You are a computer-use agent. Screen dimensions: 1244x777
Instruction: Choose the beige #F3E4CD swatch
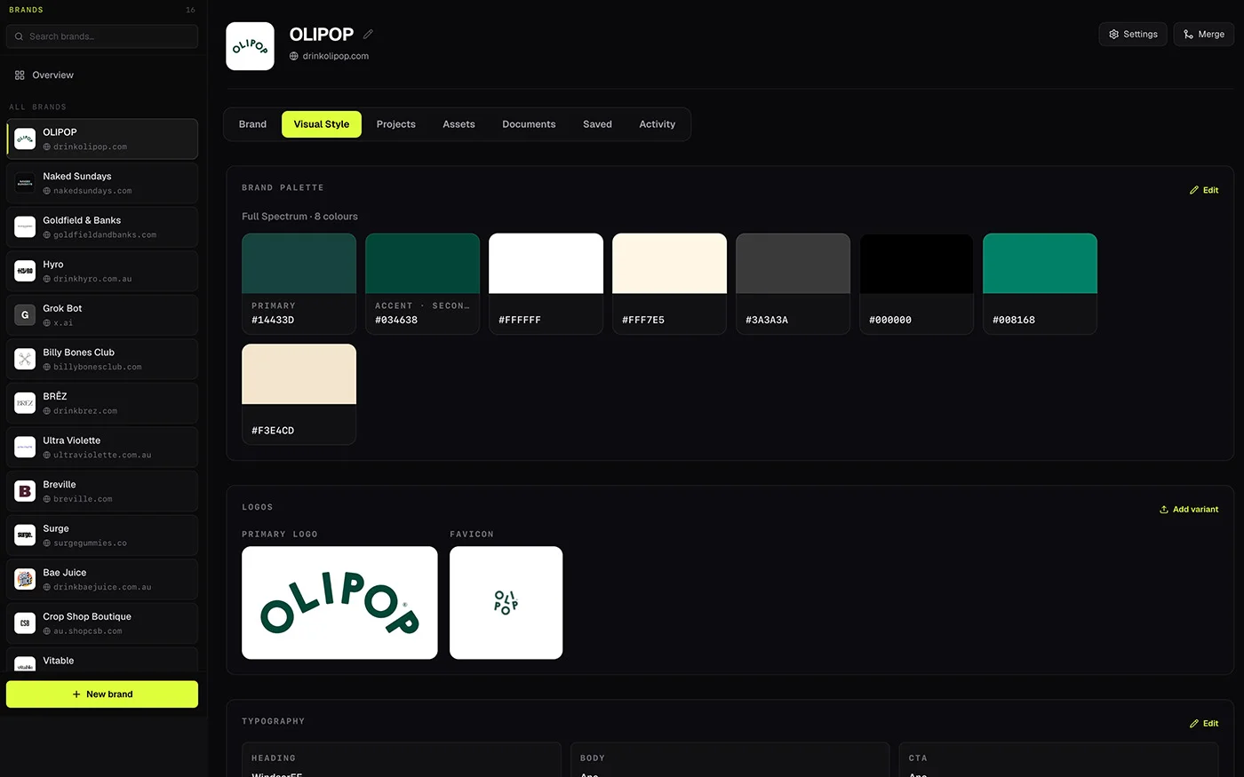pyautogui.click(x=299, y=394)
